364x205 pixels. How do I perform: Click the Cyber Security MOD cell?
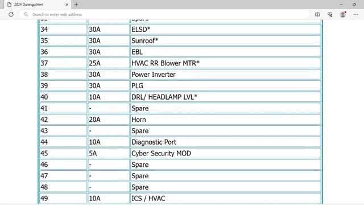point(226,153)
